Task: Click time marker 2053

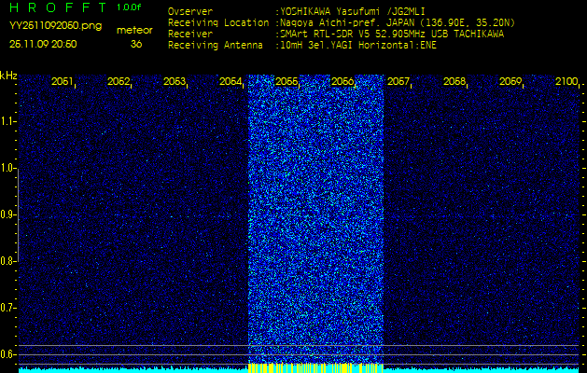Action: (175, 81)
